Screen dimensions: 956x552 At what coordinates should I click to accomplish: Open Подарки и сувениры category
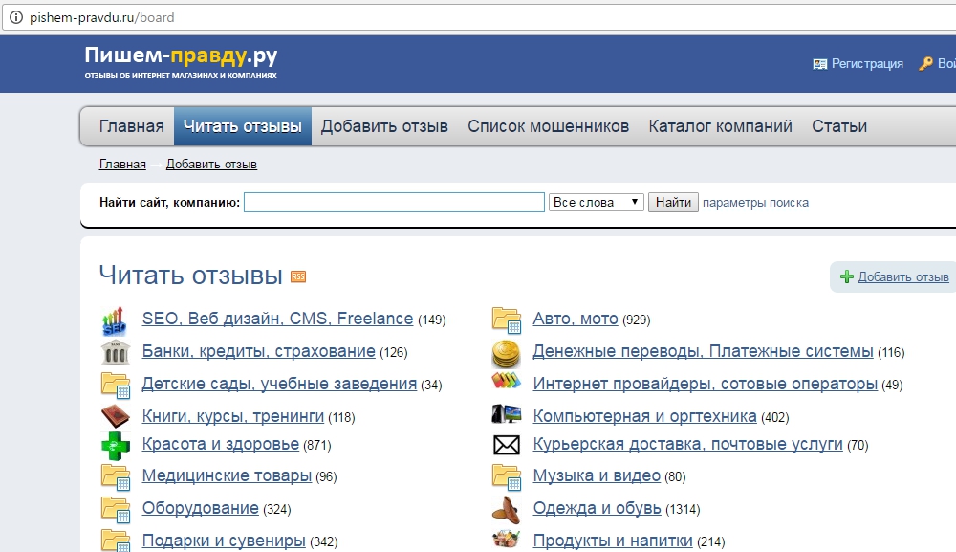(224, 541)
